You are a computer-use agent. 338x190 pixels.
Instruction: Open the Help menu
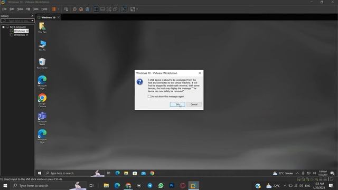pos(44,9)
